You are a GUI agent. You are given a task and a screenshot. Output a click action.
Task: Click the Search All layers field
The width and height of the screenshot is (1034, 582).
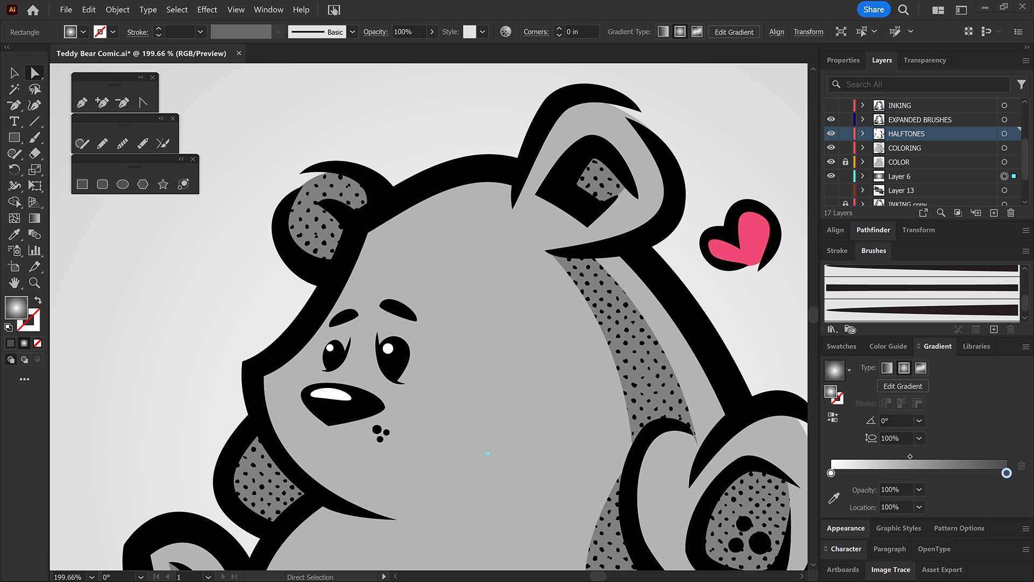click(x=918, y=85)
